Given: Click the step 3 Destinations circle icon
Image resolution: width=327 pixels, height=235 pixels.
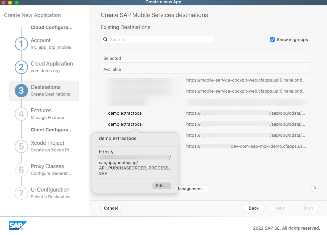Looking at the screenshot, I should tap(21, 91).
